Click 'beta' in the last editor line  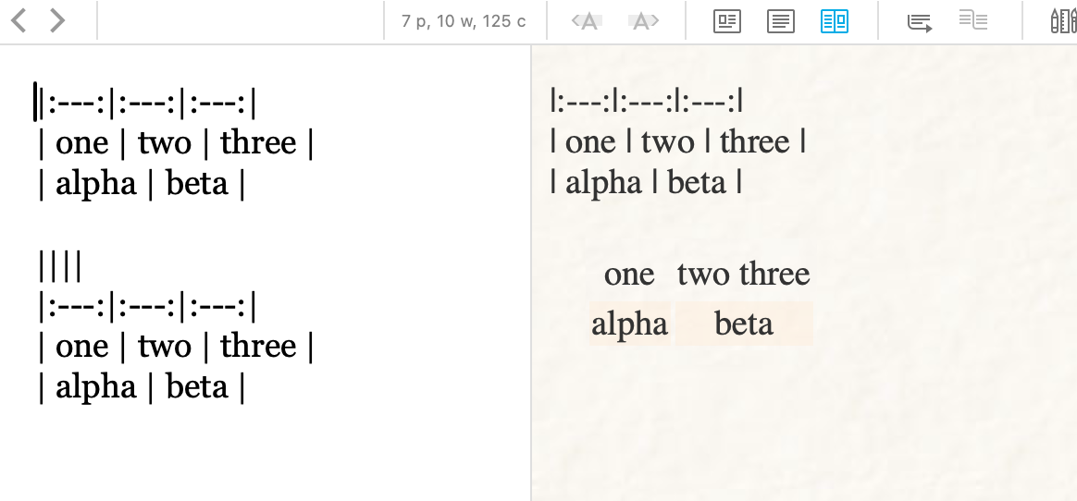(197, 387)
